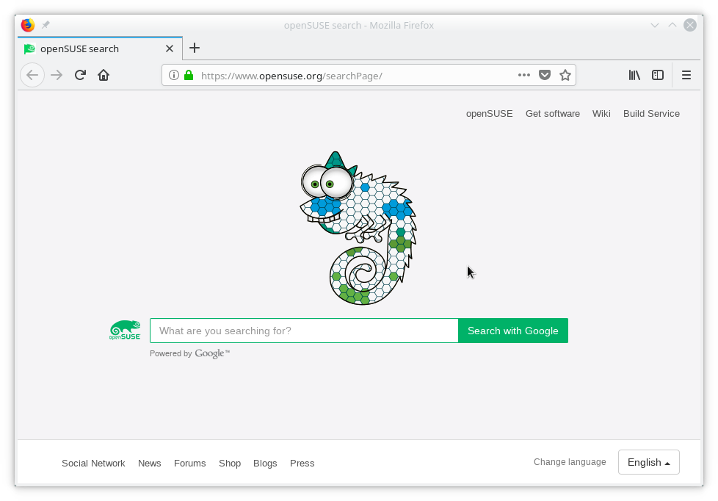Open the News footer link
Viewport: 718px width, 501px height.
tap(149, 464)
